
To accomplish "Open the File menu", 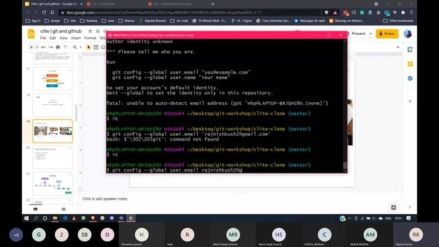I will (43, 38).
